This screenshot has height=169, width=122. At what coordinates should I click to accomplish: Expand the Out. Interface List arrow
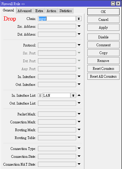(79, 103)
